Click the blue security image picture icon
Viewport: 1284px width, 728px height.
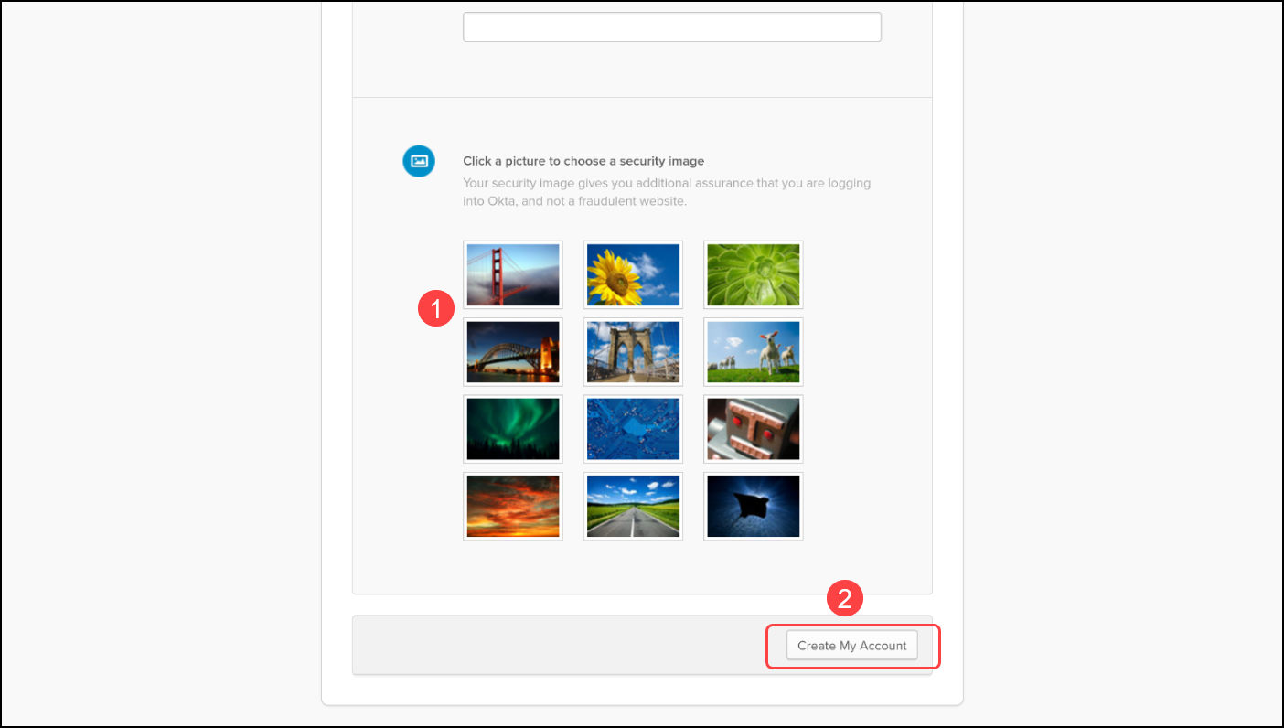click(419, 161)
